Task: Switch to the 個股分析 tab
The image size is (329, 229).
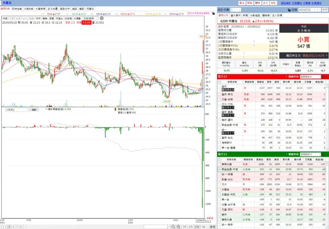Action: (64, 9)
